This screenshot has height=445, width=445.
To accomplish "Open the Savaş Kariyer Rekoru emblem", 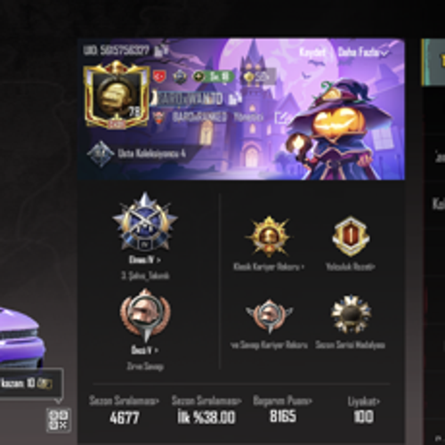I will [x=269, y=316].
